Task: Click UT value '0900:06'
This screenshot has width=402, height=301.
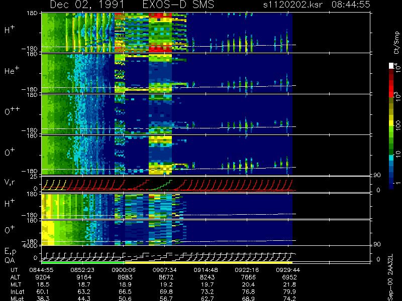Action: coord(124,270)
